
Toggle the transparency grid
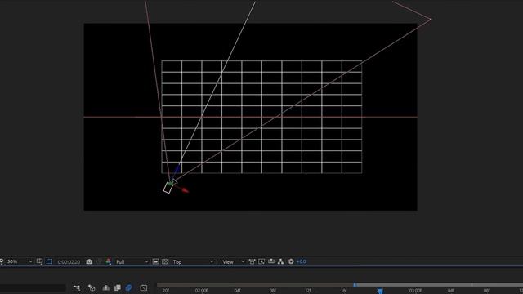coord(165,261)
